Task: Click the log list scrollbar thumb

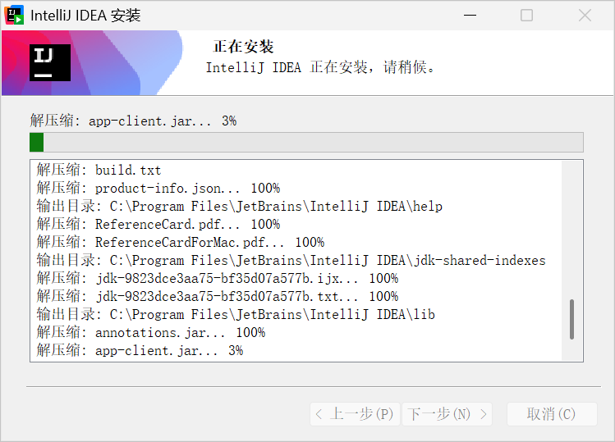Action: click(x=571, y=319)
